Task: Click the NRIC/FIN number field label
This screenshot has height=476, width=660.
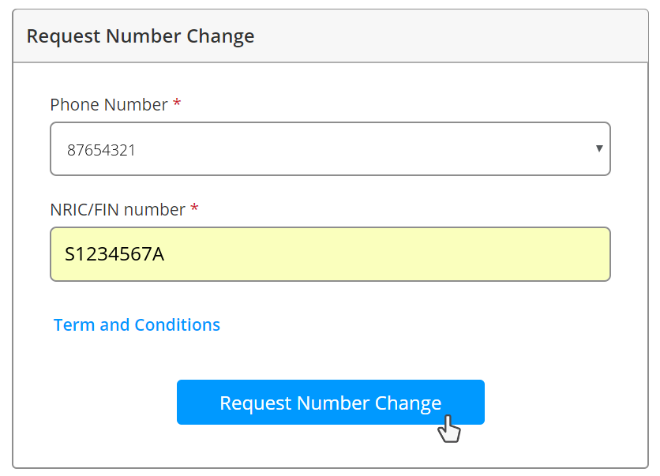Action: [x=118, y=210]
